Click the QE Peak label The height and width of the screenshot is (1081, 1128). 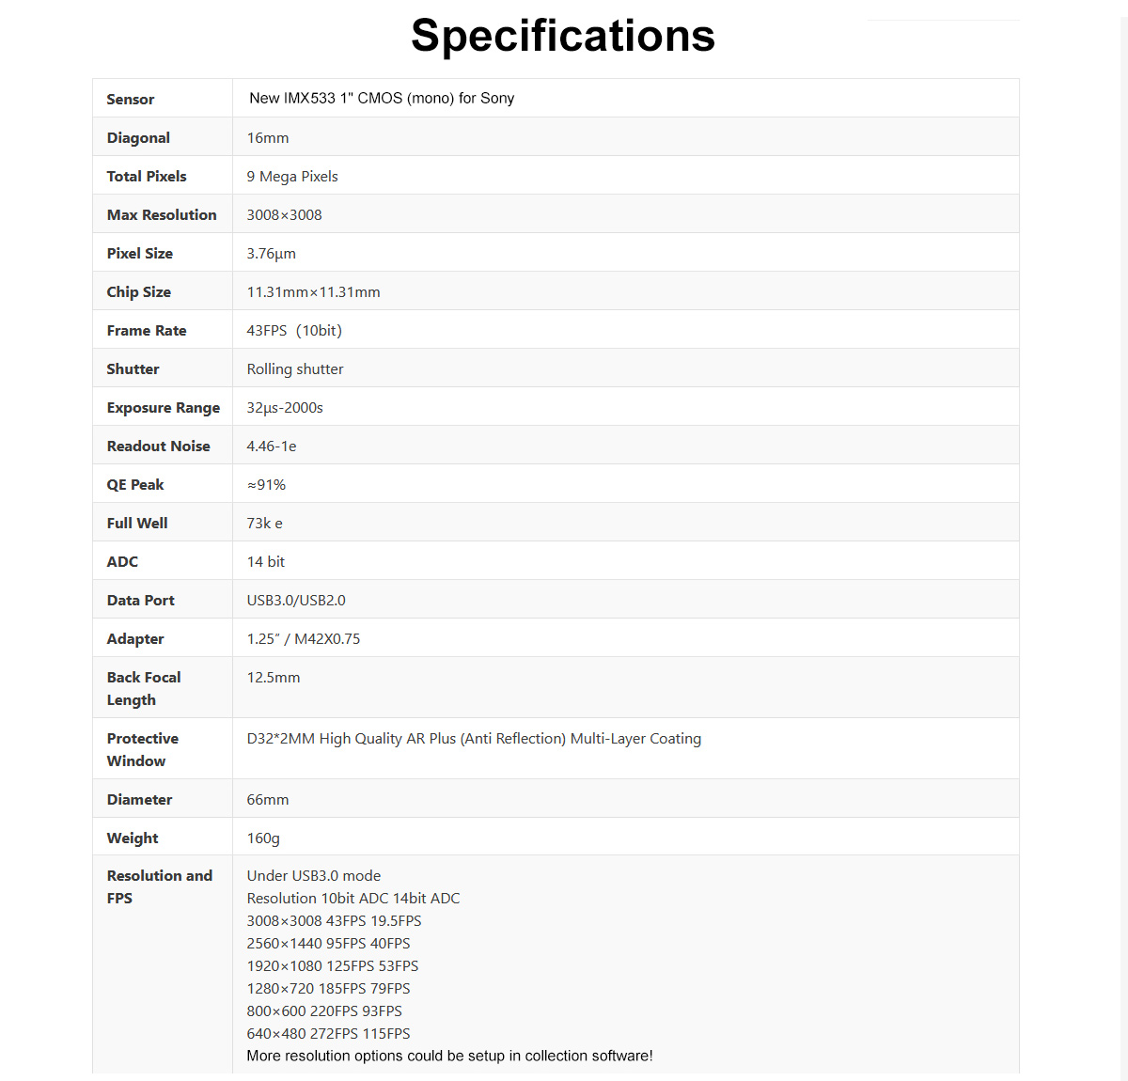coord(135,485)
